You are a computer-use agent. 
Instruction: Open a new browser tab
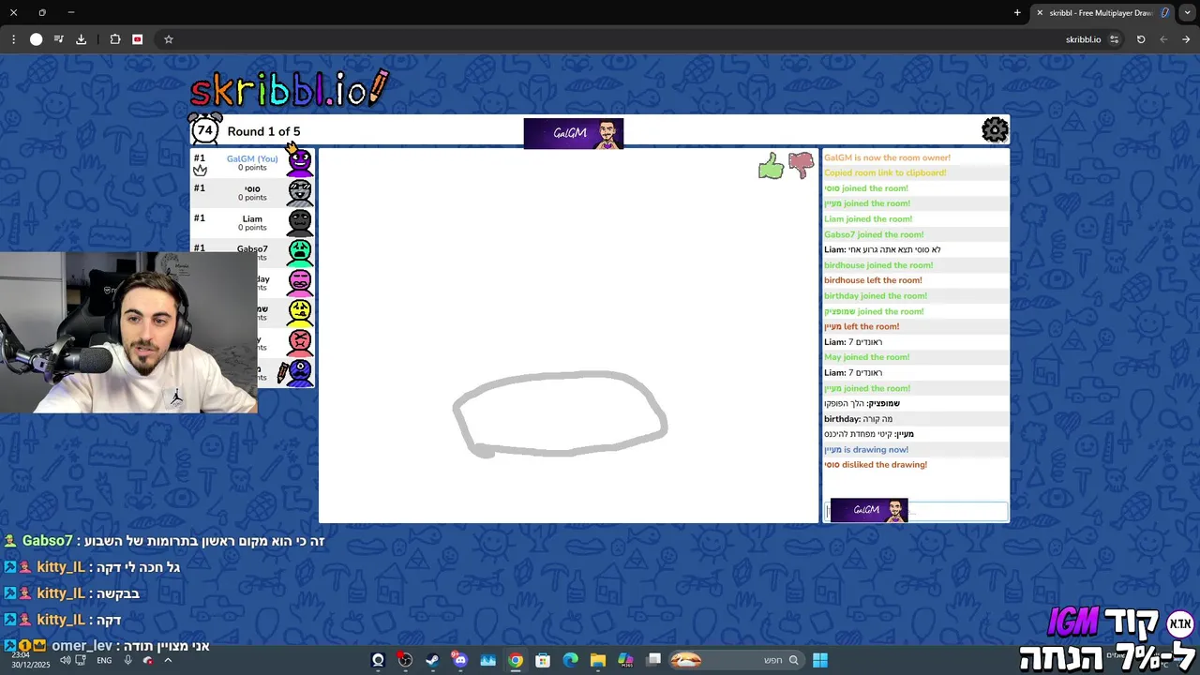tap(1017, 12)
